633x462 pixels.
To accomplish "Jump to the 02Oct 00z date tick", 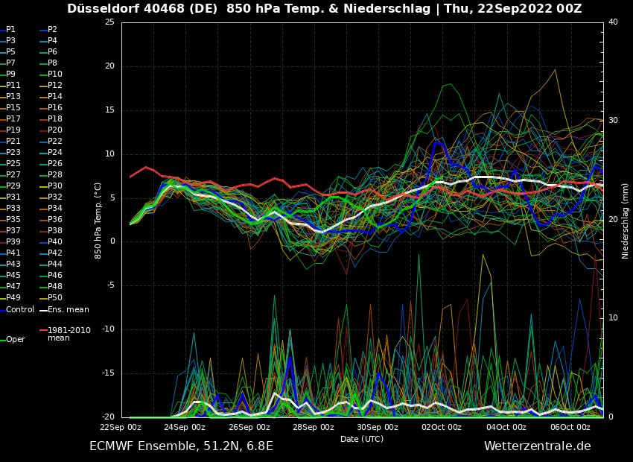I will pos(442,427).
